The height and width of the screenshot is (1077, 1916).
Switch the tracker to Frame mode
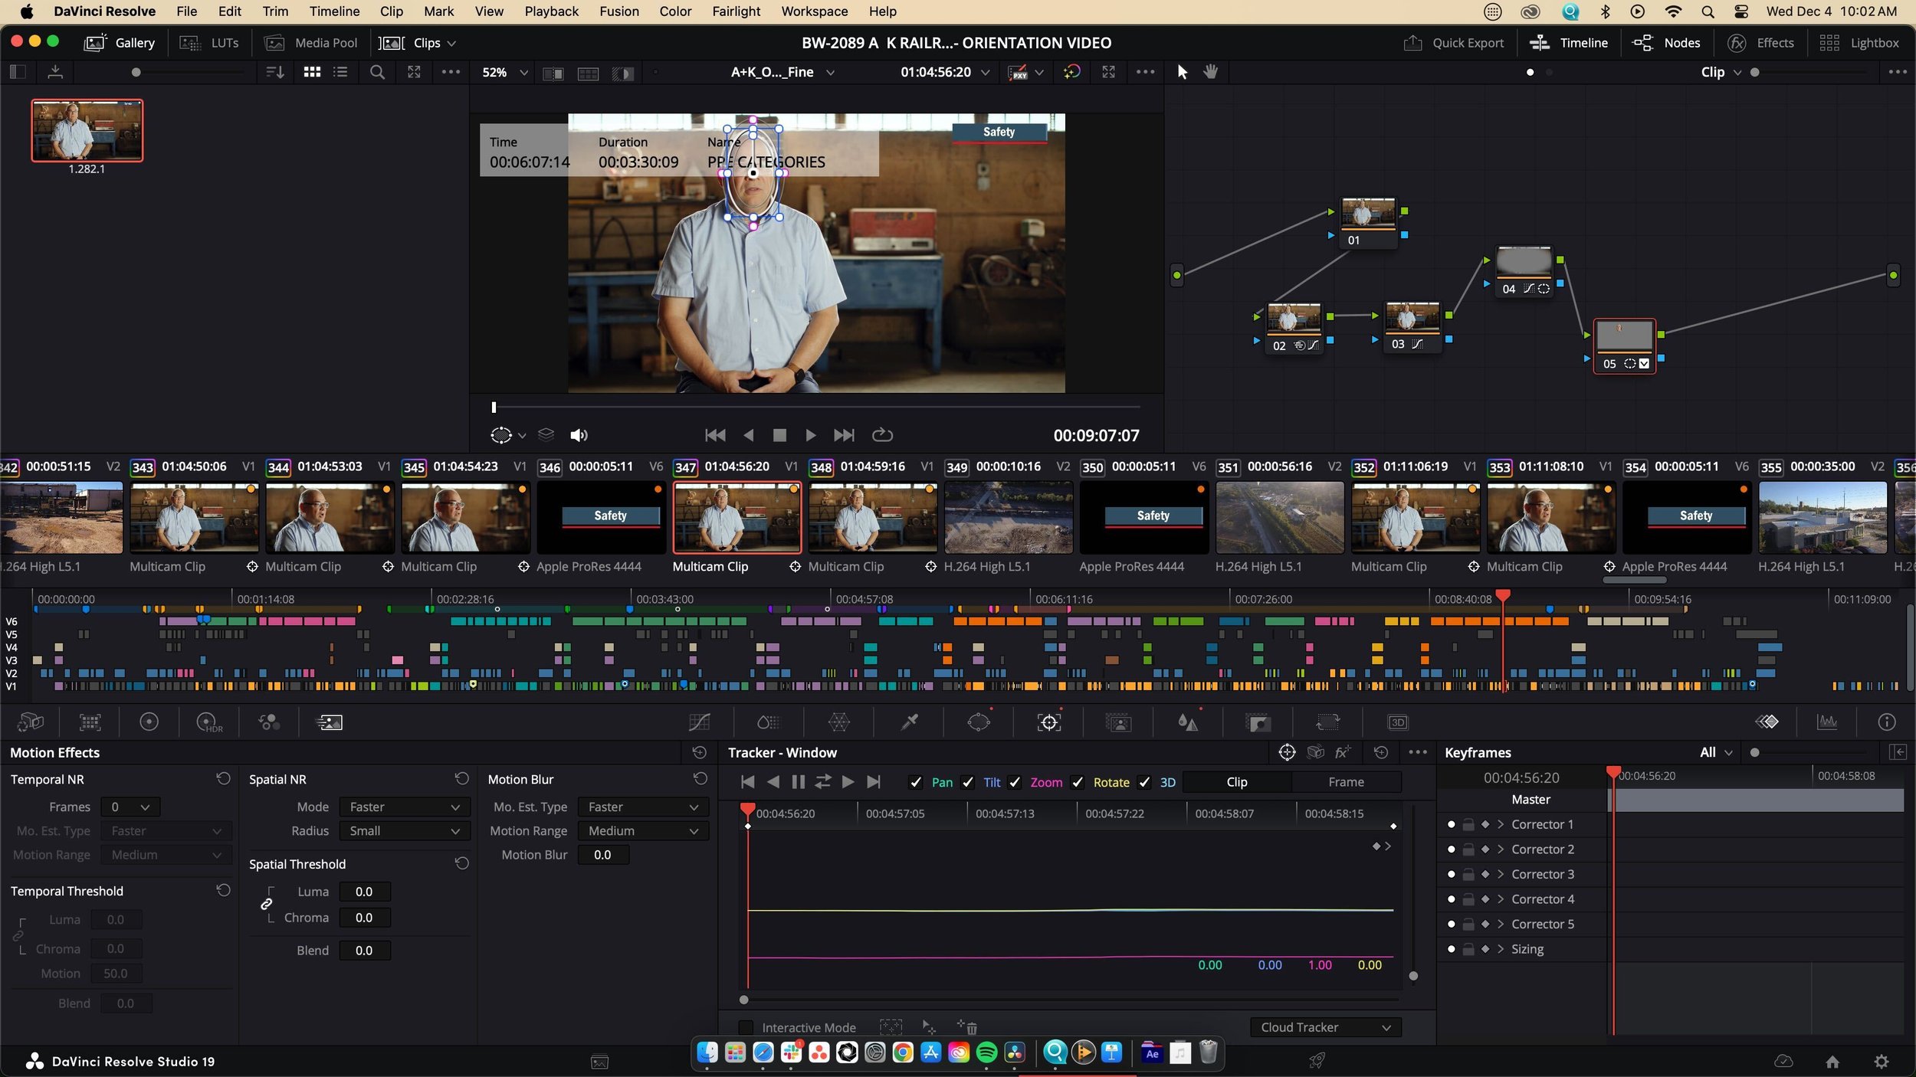pyautogui.click(x=1346, y=782)
